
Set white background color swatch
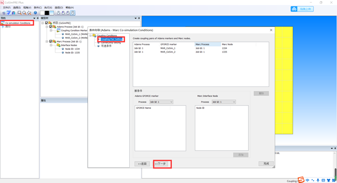[42, 13]
